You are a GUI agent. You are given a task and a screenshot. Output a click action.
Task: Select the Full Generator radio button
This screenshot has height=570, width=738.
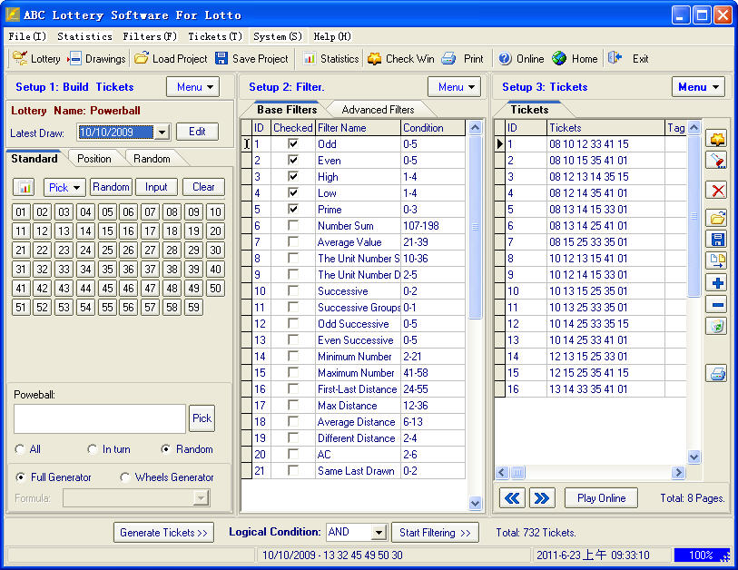(21, 477)
